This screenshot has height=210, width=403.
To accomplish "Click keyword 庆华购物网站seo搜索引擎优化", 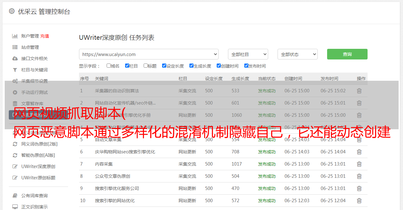I will point(125,152).
